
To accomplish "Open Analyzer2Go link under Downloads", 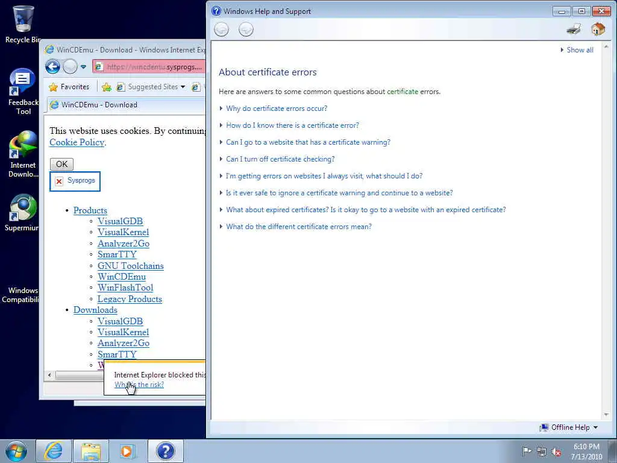I will (x=124, y=343).
